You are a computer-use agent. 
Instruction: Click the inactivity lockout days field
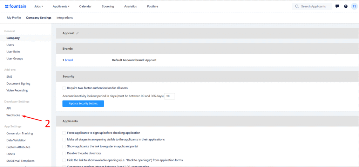(169, 96)
